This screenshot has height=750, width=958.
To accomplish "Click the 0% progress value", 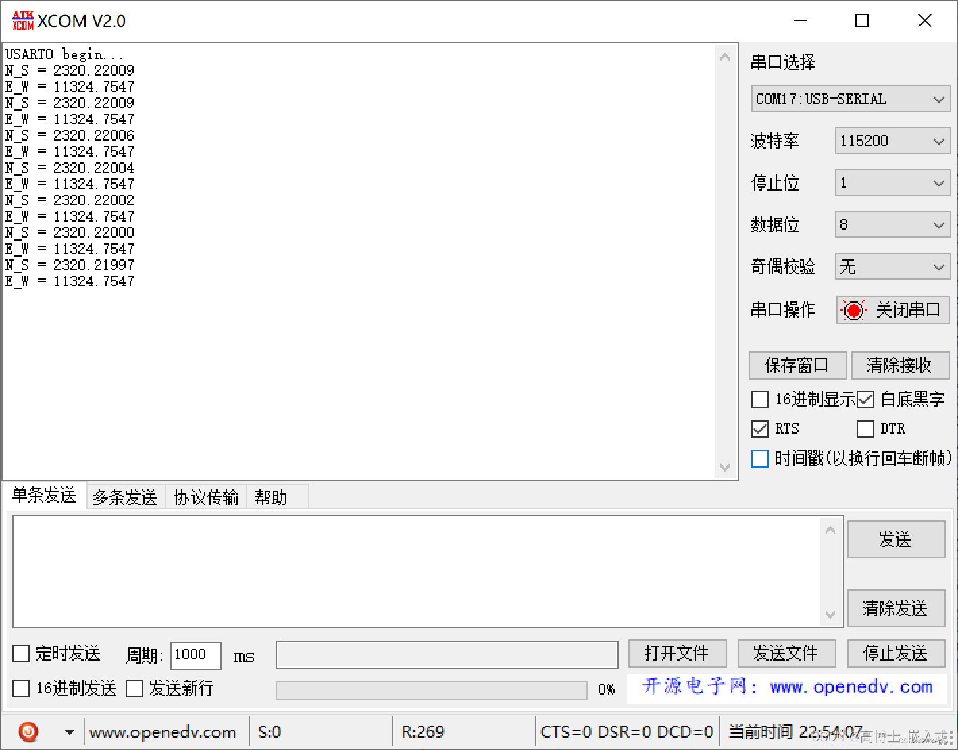I will 607,689.
